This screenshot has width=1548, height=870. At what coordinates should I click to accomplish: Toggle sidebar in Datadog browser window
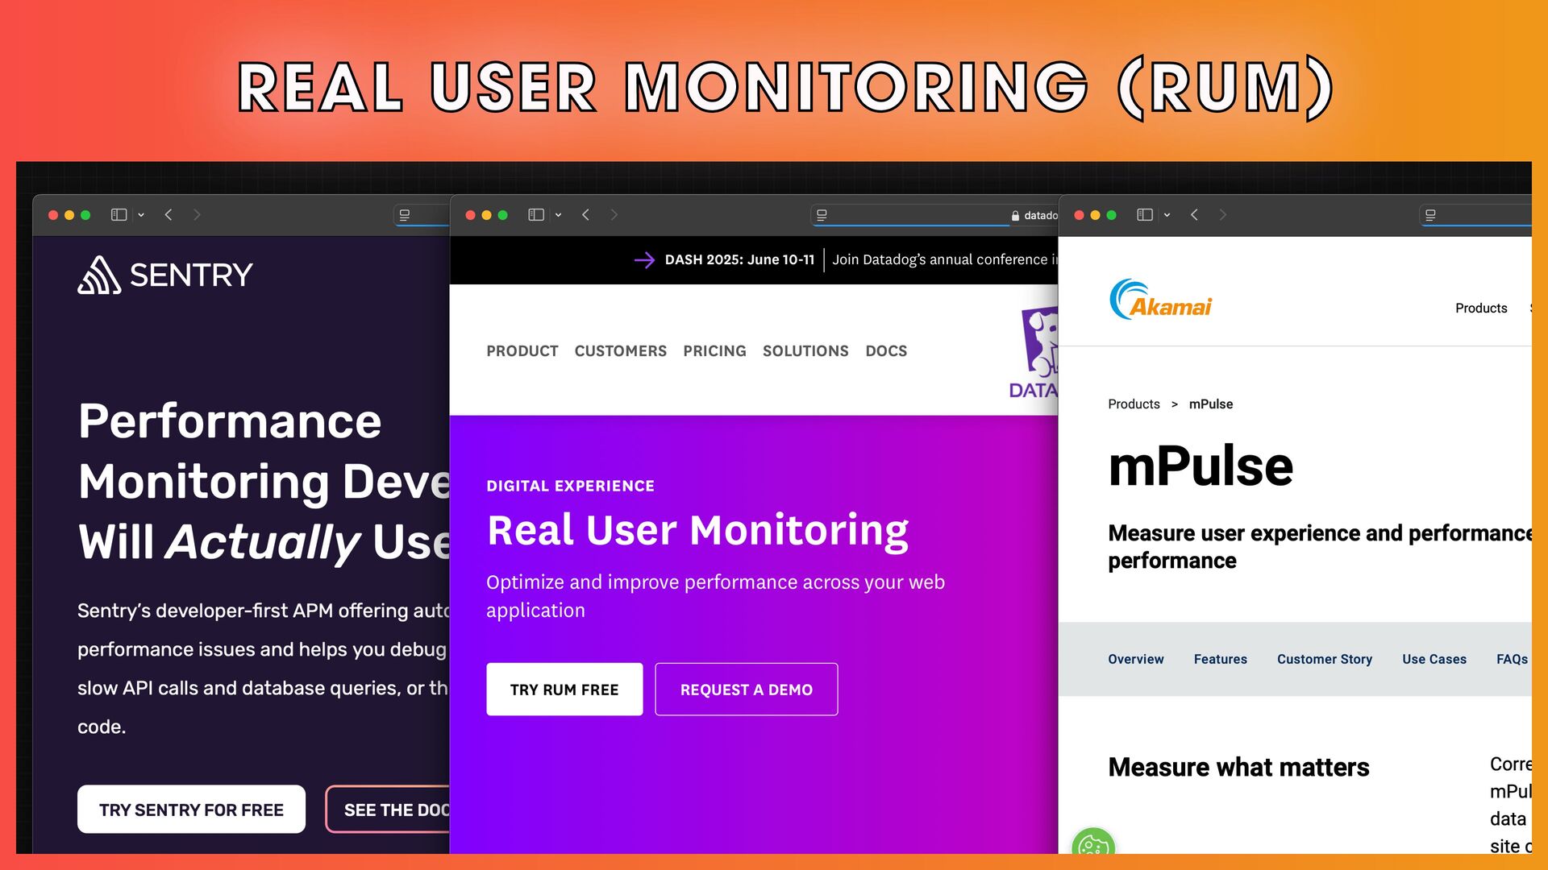coord(536,215)
